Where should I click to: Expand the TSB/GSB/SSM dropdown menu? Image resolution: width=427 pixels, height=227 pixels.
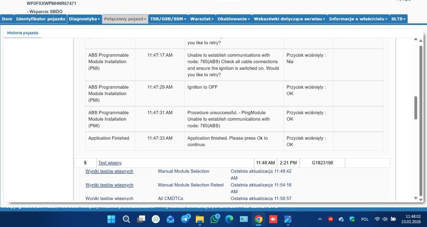click(x=168, y=19)
